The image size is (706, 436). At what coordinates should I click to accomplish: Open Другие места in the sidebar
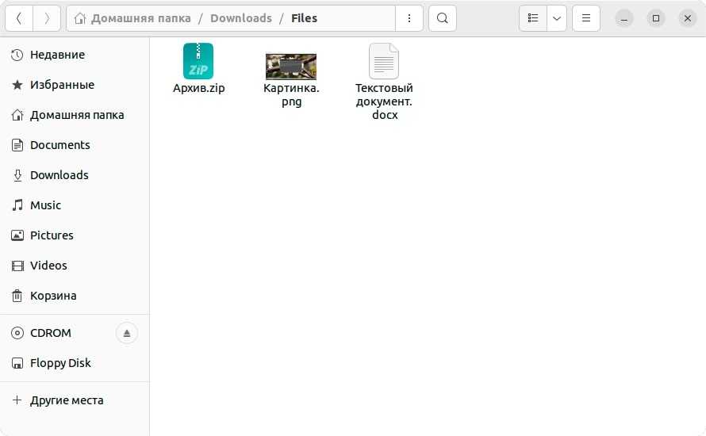click(75, 400)
